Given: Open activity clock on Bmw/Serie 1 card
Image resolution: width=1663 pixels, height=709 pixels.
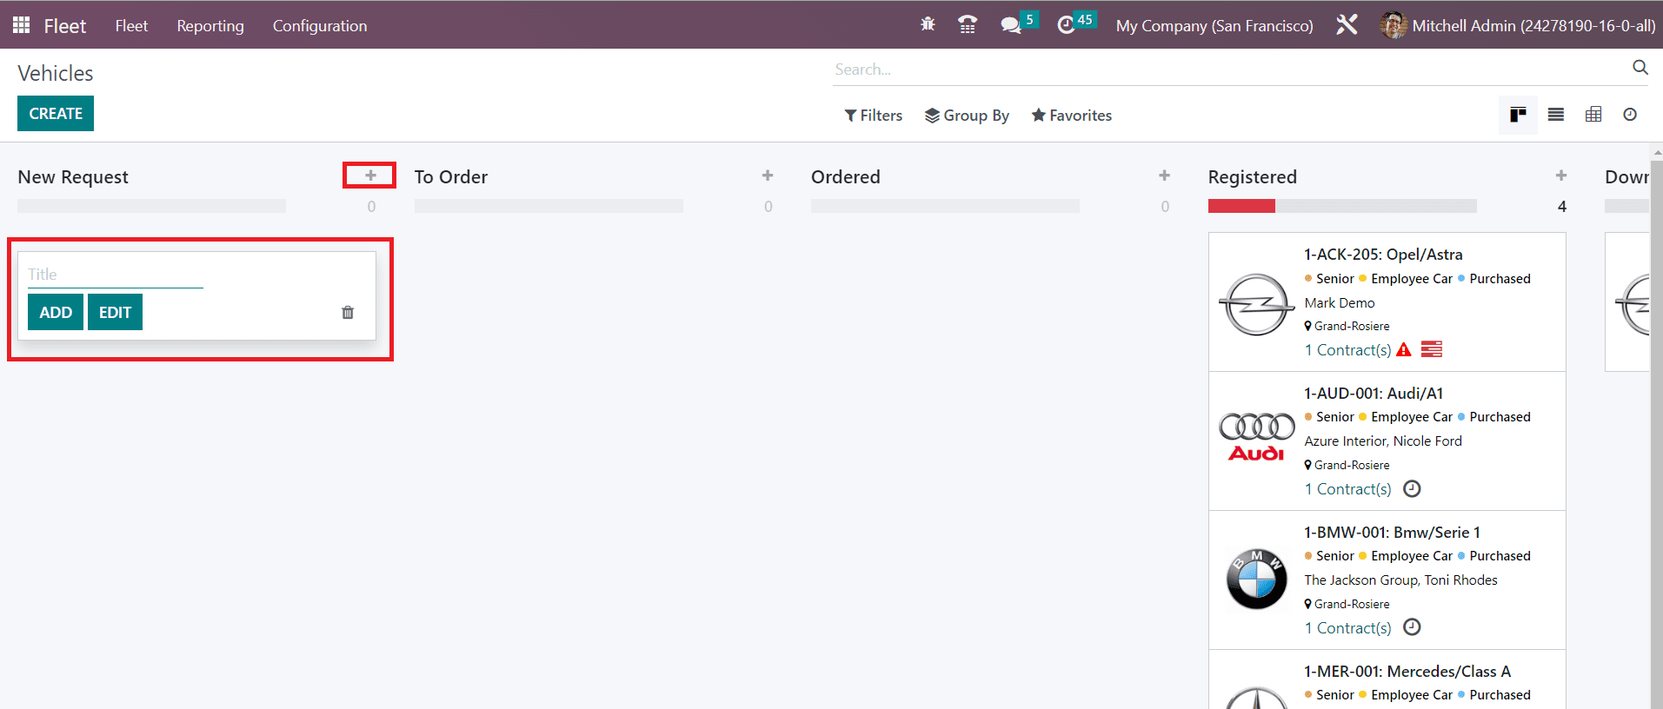Looking at the screenshot, I should tap(1413, 627).
